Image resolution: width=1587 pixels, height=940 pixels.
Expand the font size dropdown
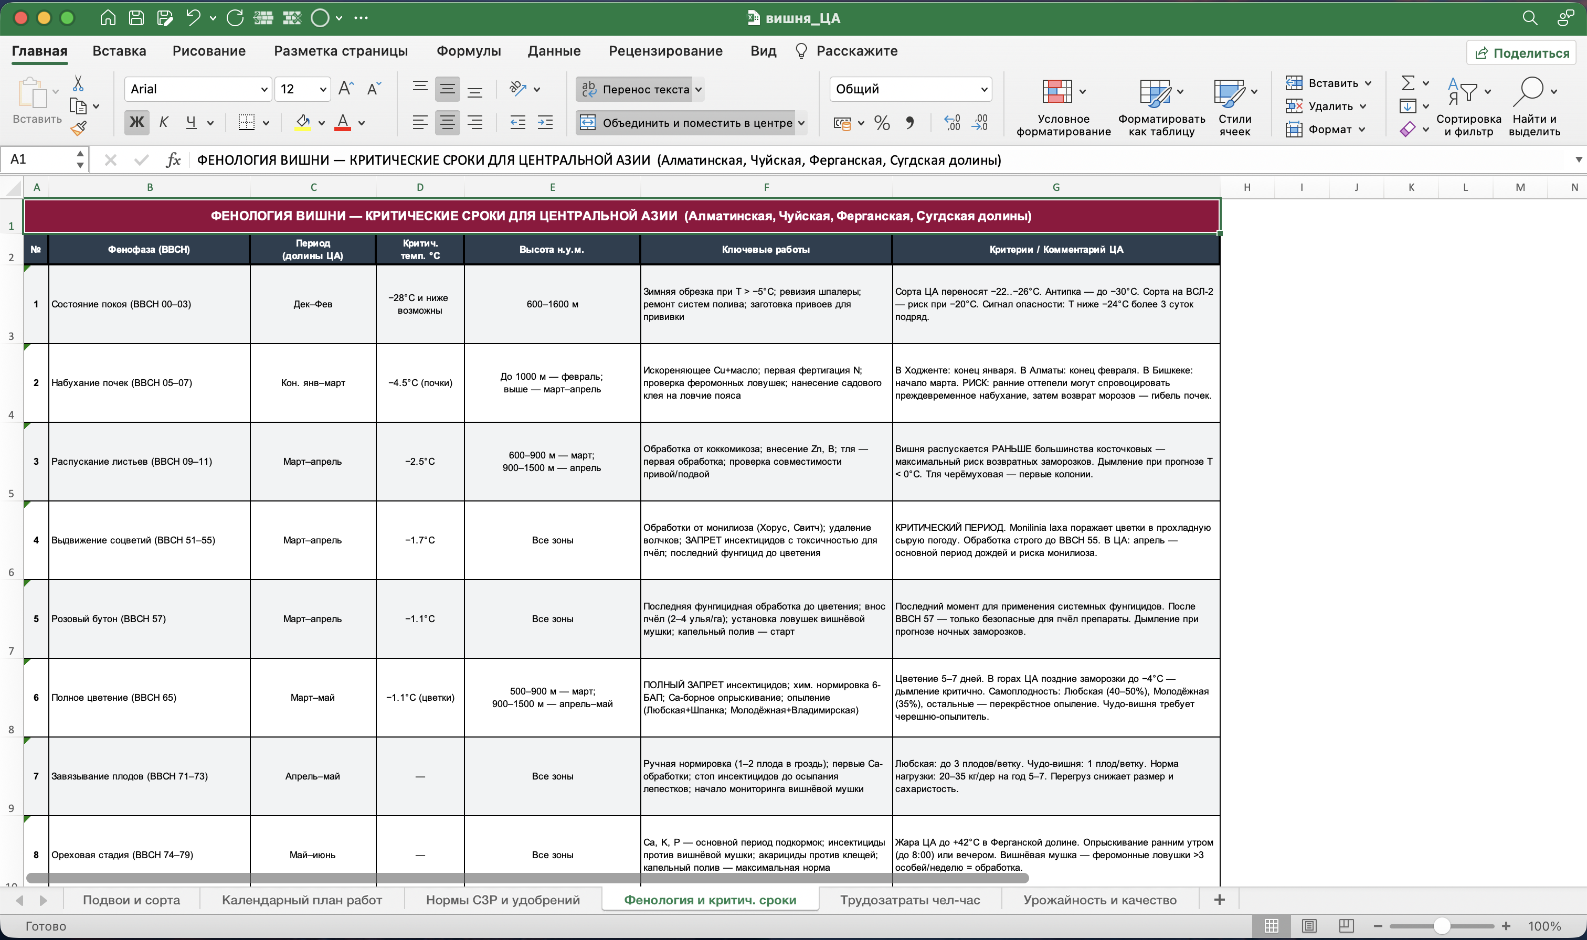tap(323, 89)
